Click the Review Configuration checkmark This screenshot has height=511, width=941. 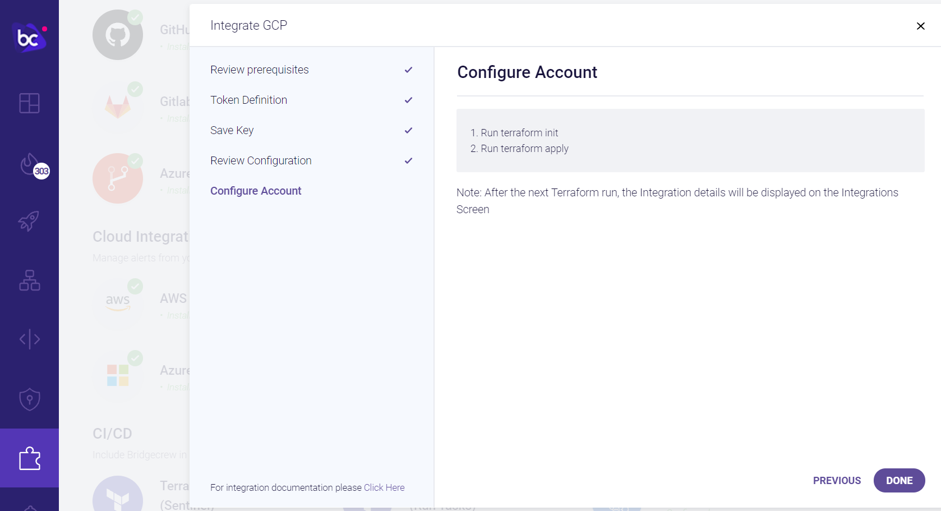point(408,160)
